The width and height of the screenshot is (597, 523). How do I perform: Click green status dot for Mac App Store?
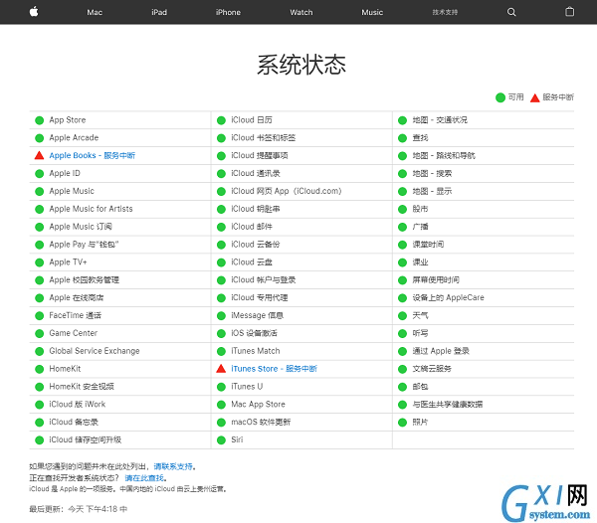pyautogui.click(x=221, y=405)
